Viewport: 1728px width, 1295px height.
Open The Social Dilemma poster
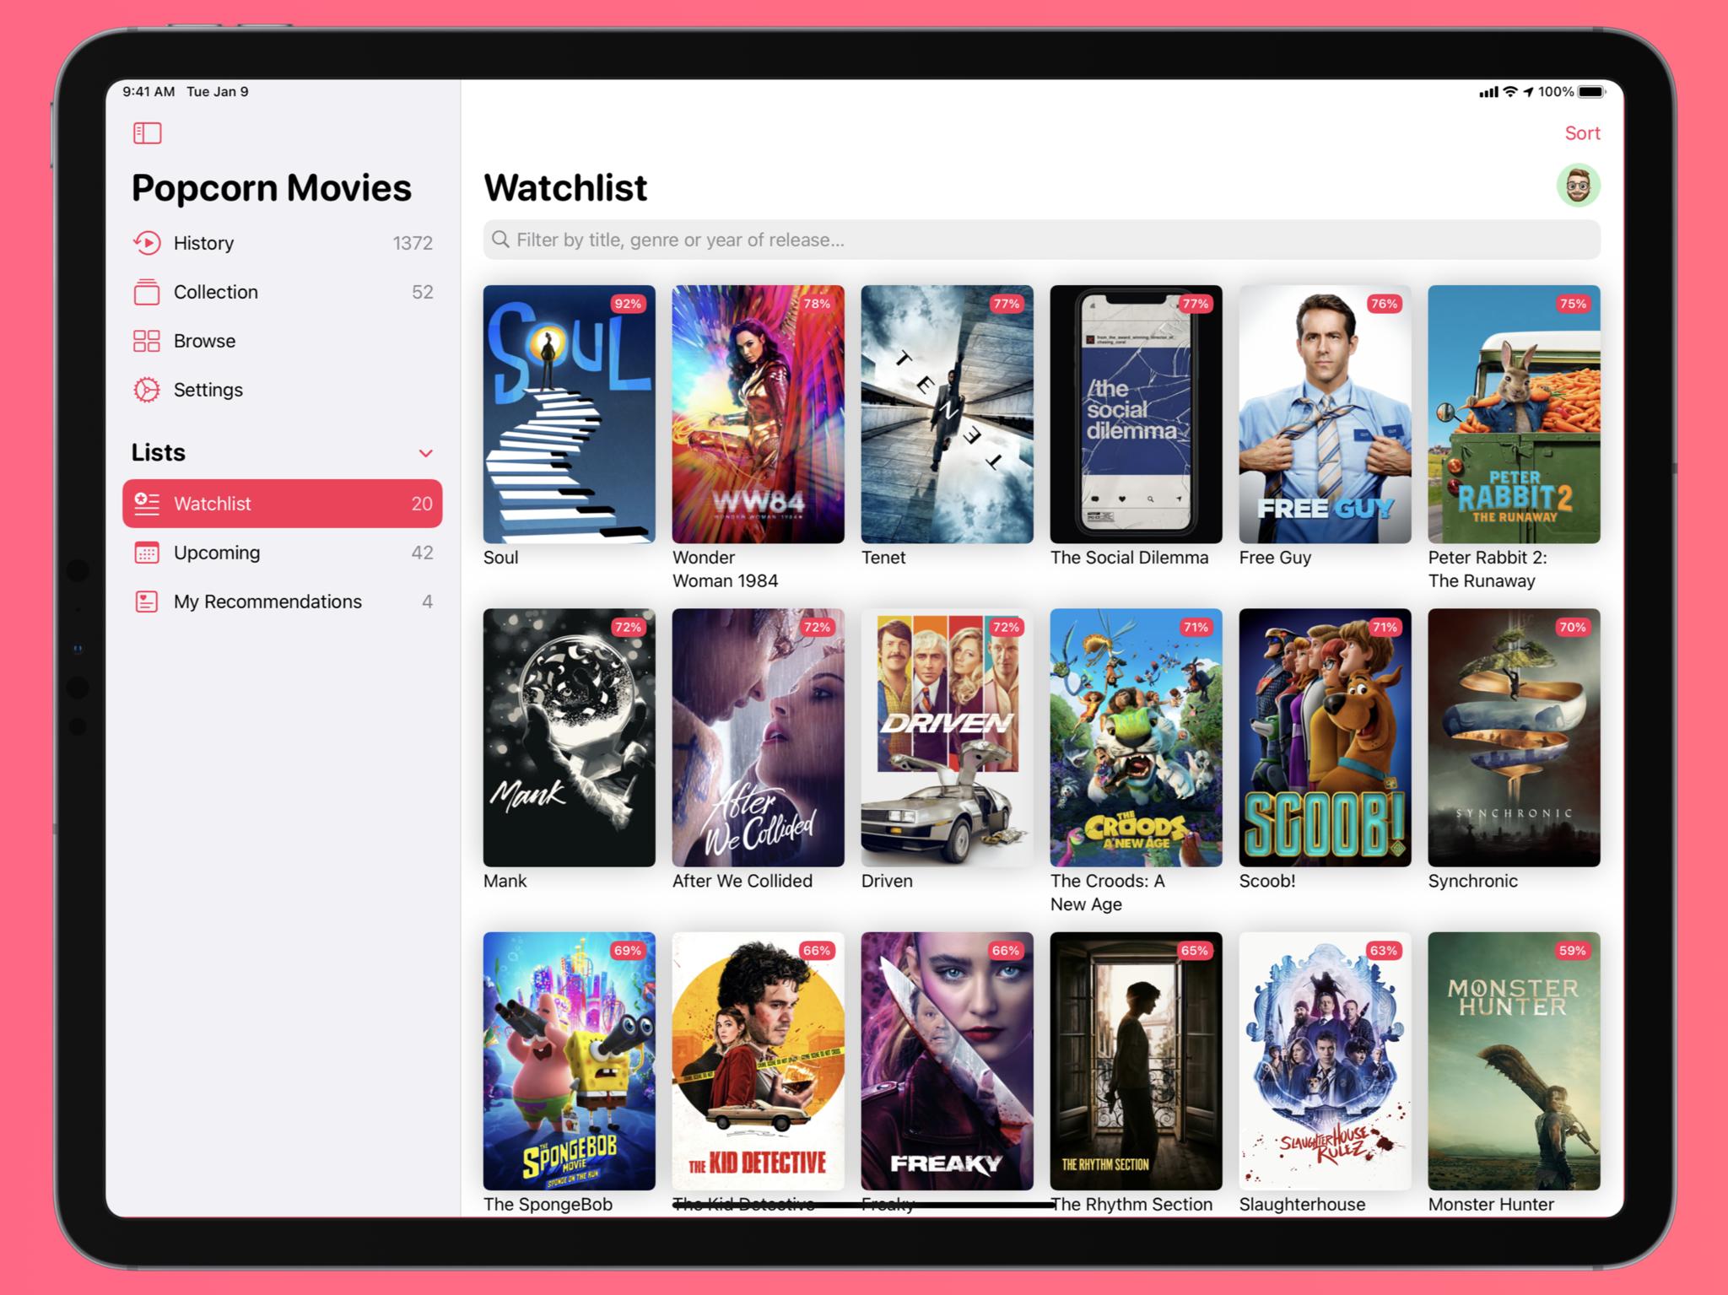(1136, 414)
